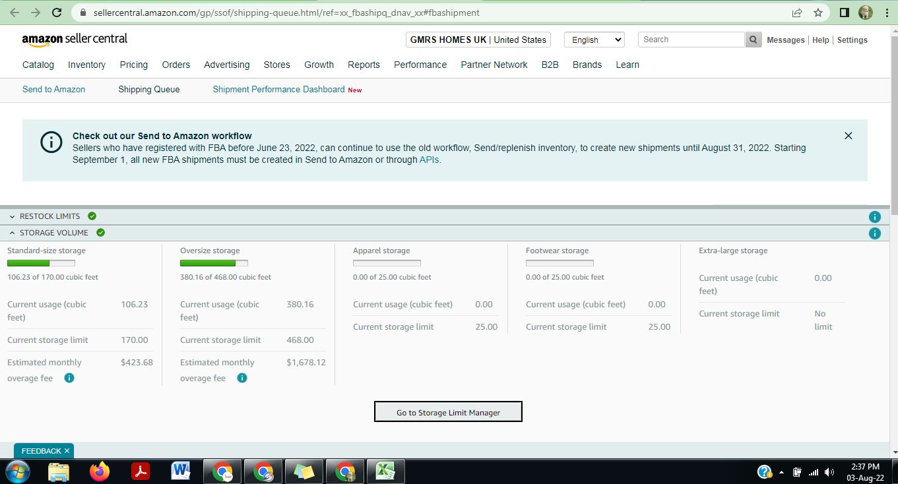Collapse the Storage Volume section
The width and height of the screenshot is (898, 484).
[12, 233]
